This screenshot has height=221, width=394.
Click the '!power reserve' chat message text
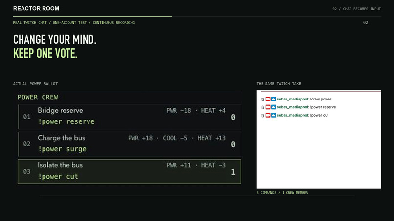[323, 107]
